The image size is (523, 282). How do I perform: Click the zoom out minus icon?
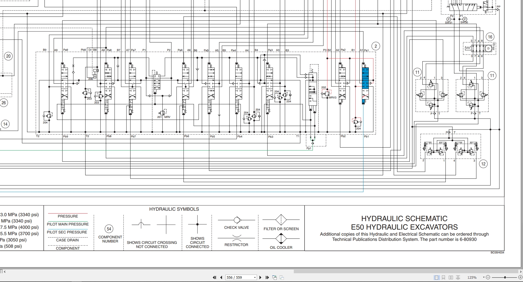[488, 277]
